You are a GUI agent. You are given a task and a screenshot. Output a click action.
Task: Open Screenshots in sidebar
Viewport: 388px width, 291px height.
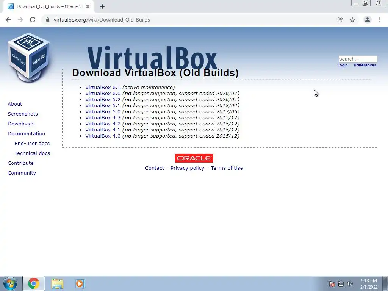(23, 114)
